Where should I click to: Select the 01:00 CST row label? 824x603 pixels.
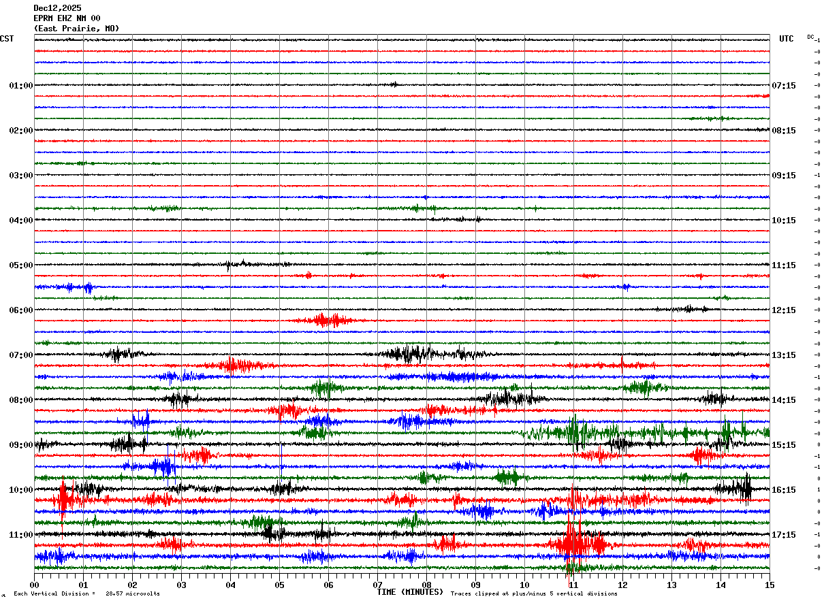pyautogui.click(x=21, y=86)
